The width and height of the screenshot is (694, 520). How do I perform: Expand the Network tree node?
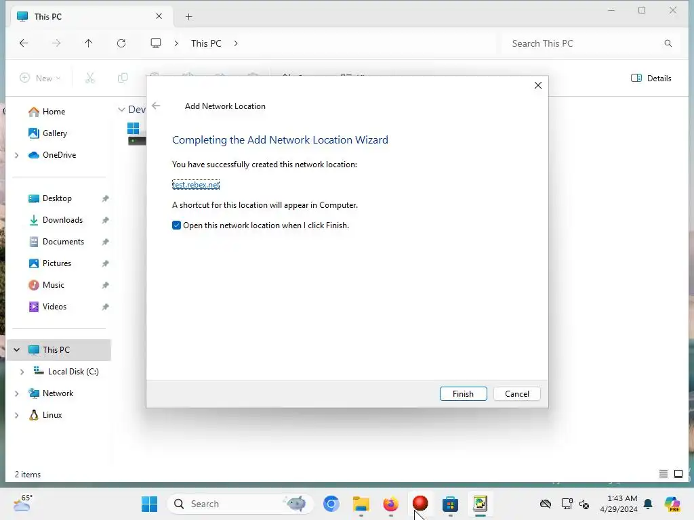17,393
